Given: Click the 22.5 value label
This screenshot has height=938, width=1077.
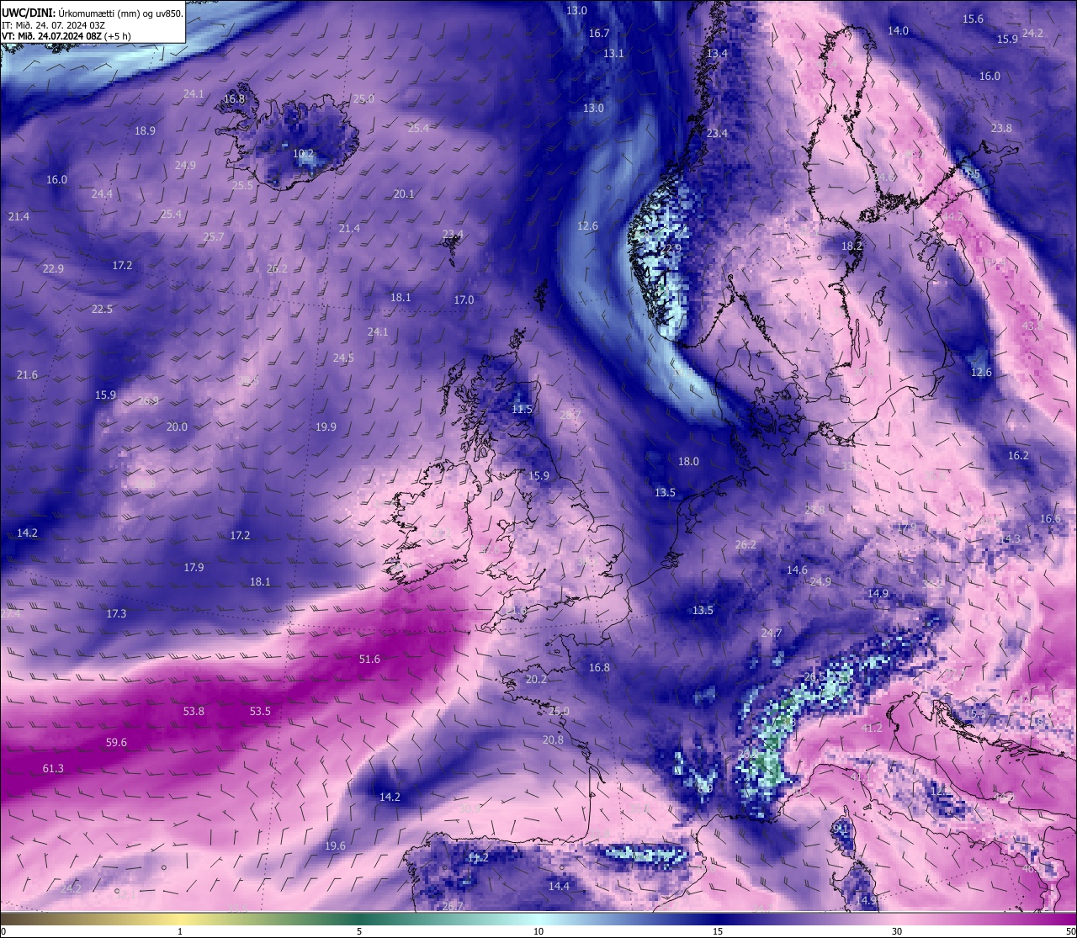Looking at the screenshot, I should pos(102,309).
